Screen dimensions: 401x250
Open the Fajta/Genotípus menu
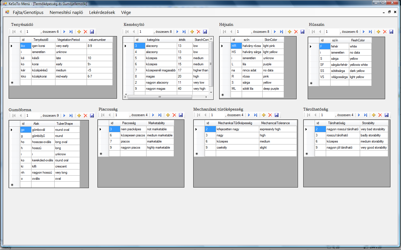(x=28, y=12)
